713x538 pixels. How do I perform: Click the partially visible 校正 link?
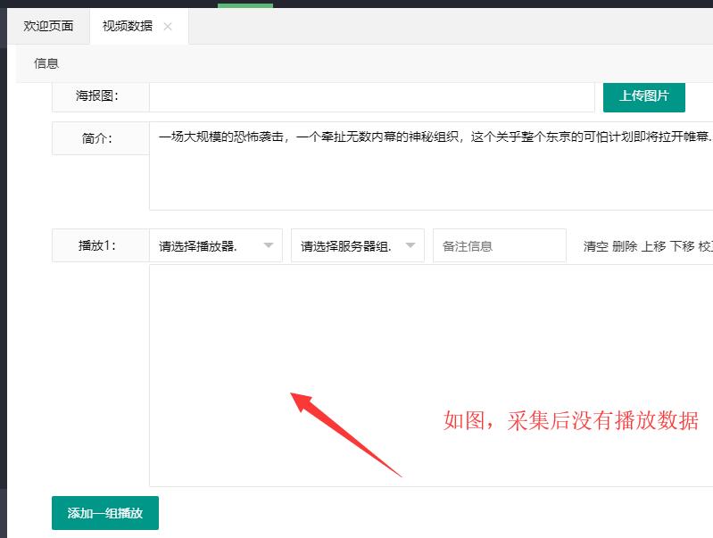[x=706, y=246]
